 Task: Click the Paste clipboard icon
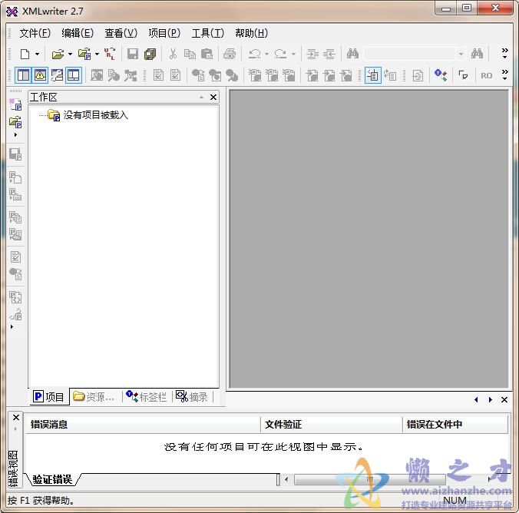point(207,54)
